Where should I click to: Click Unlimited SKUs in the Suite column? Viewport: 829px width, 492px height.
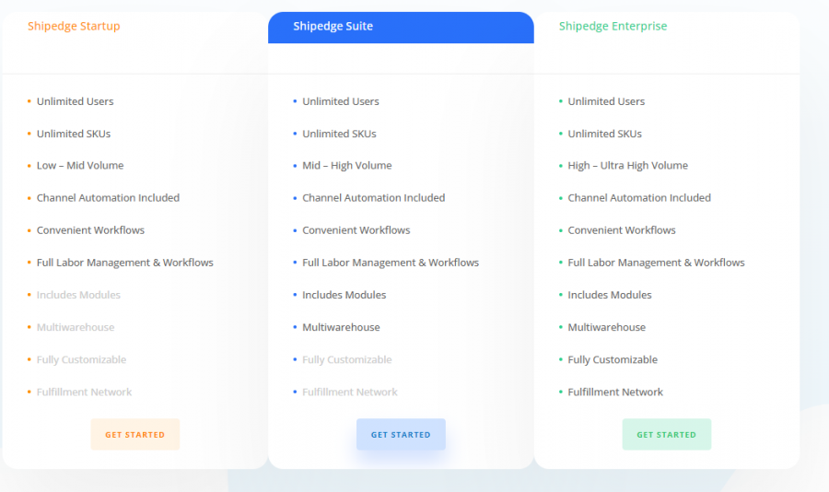(x=339, y=134)
